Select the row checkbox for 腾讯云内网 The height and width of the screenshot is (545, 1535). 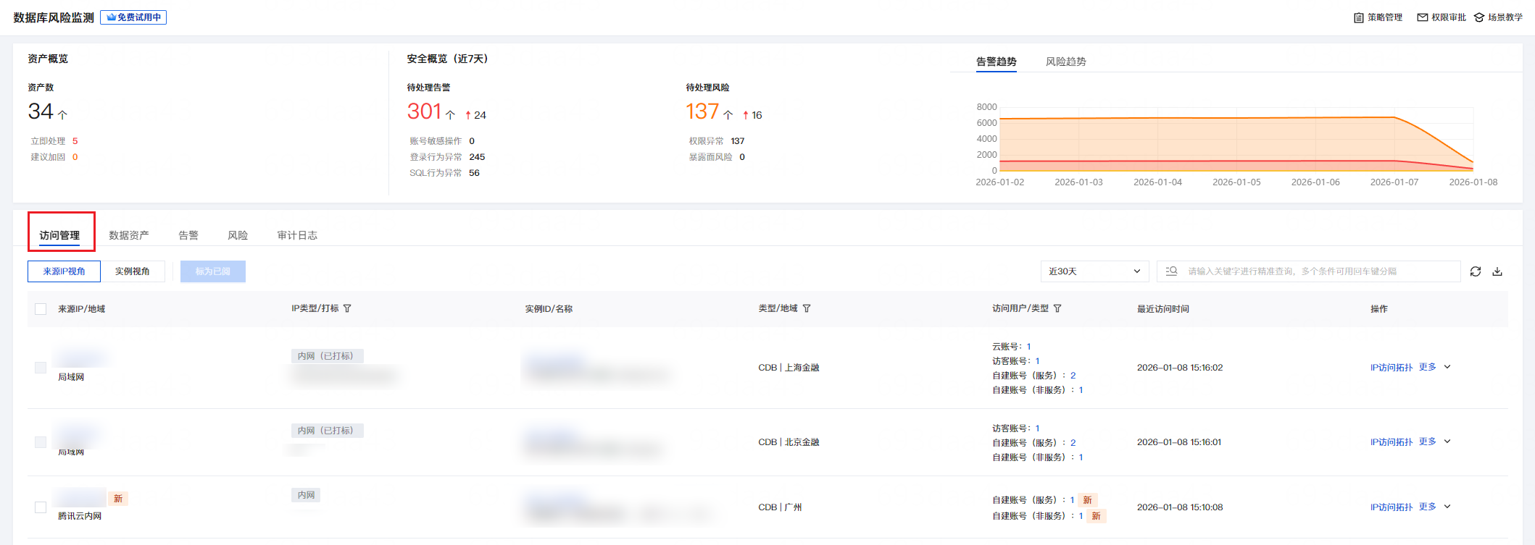(x=41, y=507)
